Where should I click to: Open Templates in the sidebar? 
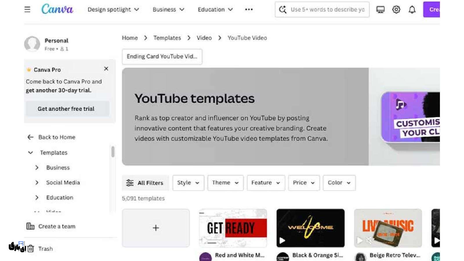[54, 153]
